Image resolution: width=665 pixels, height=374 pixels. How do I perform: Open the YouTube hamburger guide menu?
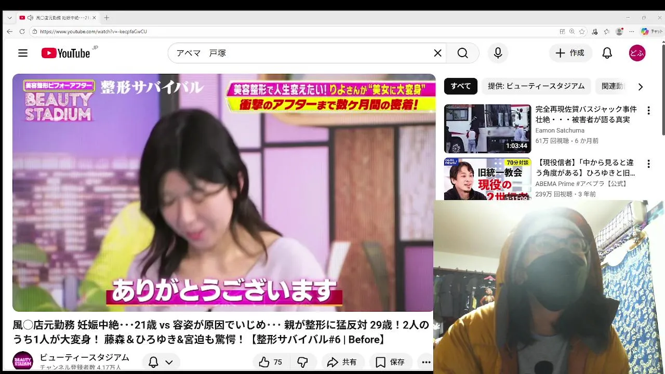point(23,53)
